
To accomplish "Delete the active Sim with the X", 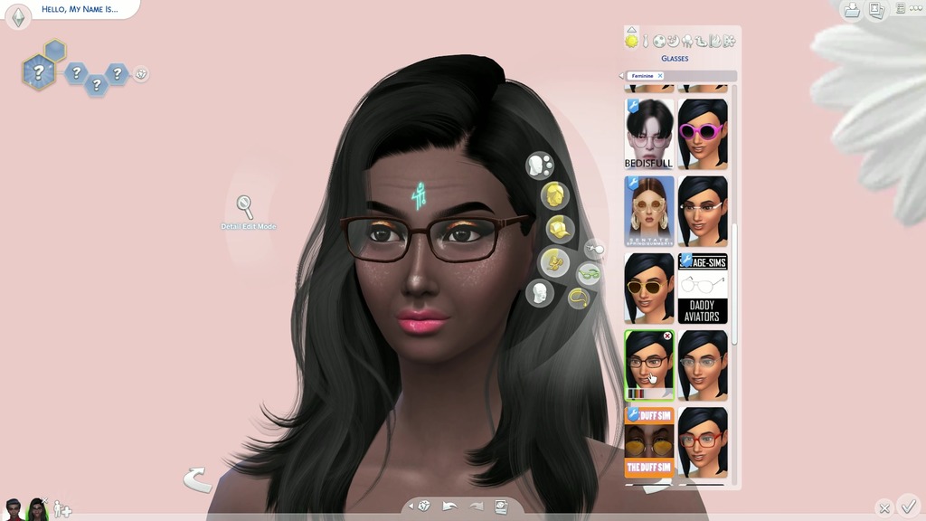I will click(44, 501).
